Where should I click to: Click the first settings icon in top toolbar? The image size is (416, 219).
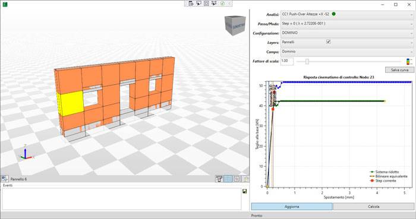point(191,4)
